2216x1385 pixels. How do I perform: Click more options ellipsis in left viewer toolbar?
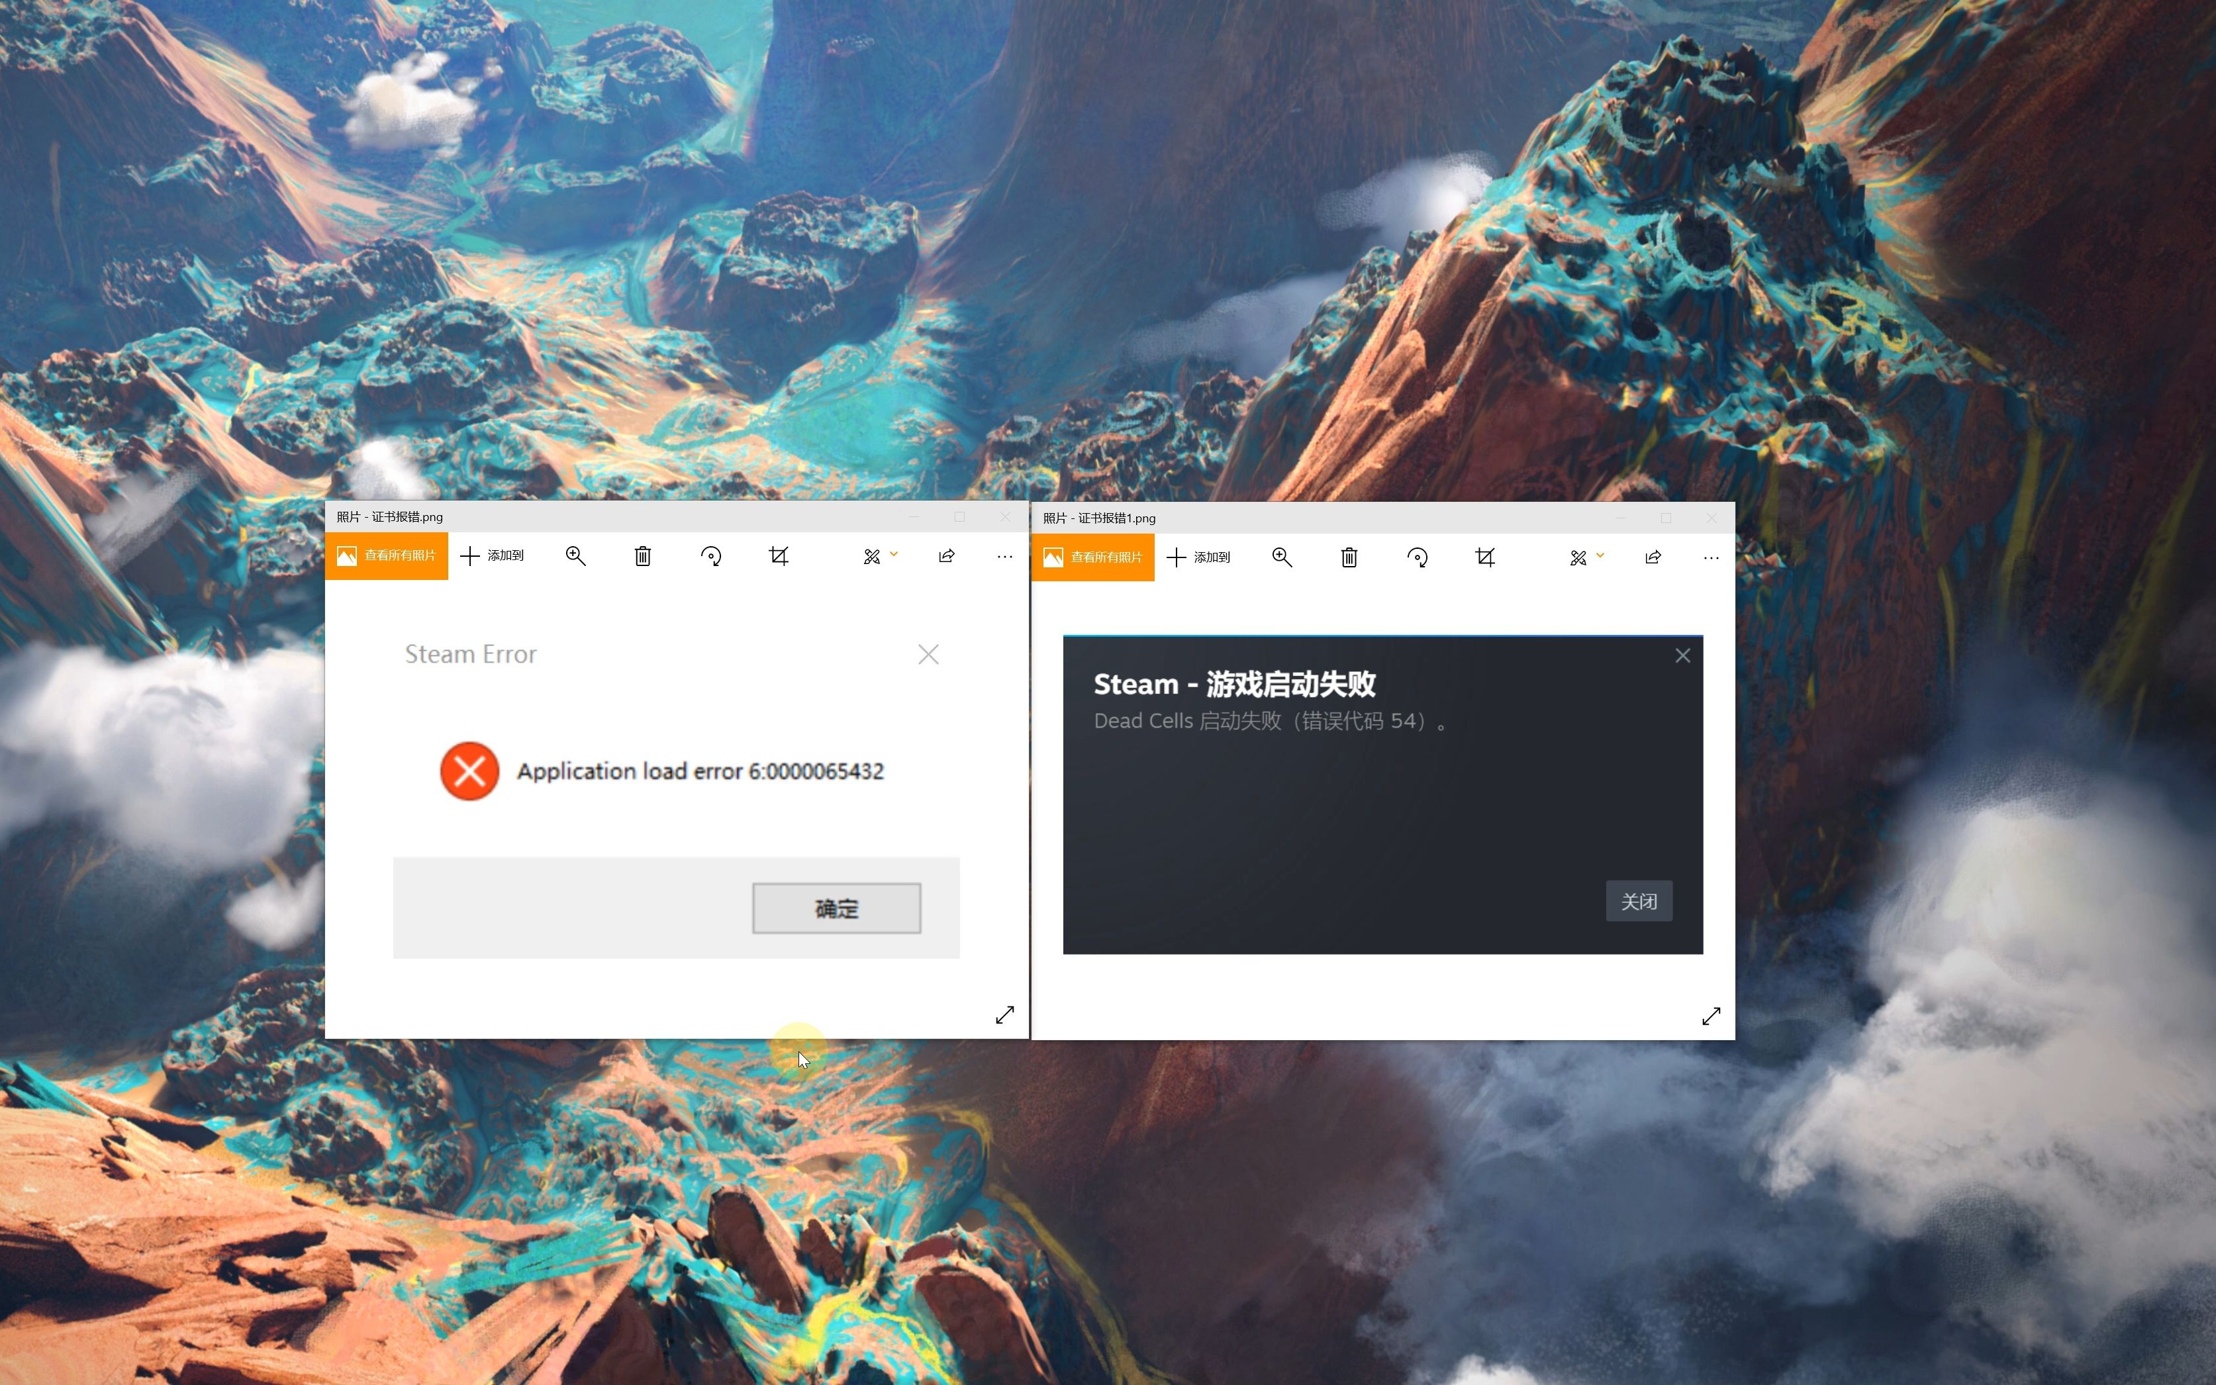[1004, 557]
